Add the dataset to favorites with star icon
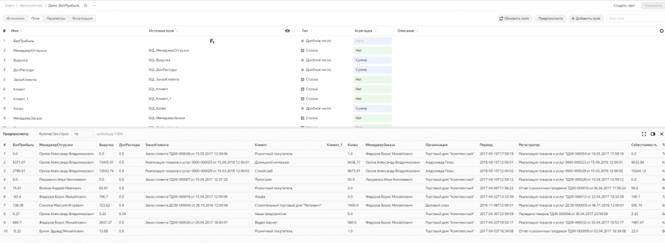 pyautogui.click(x=86, y=5)
